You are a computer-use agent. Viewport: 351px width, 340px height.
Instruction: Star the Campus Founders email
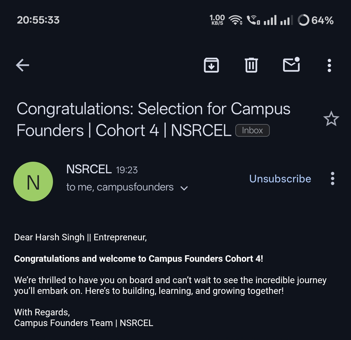(331, 119)
